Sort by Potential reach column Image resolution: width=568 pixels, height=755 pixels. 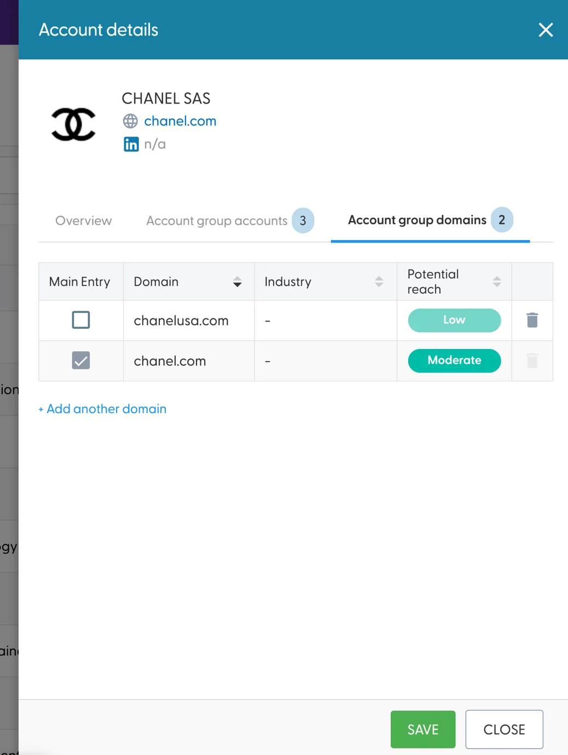[497, 282]
